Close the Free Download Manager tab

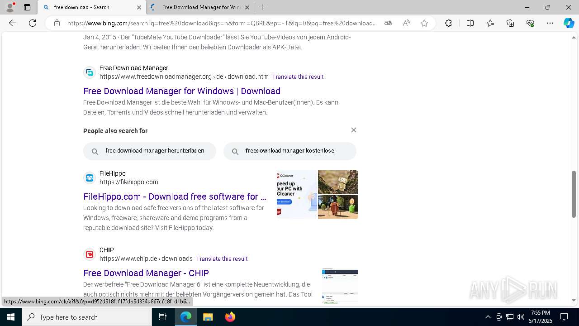(248, 7)
